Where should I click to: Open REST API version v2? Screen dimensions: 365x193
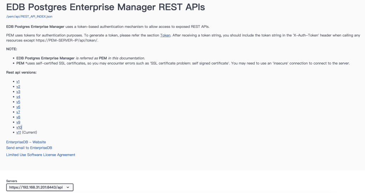(x=18, y=87)
